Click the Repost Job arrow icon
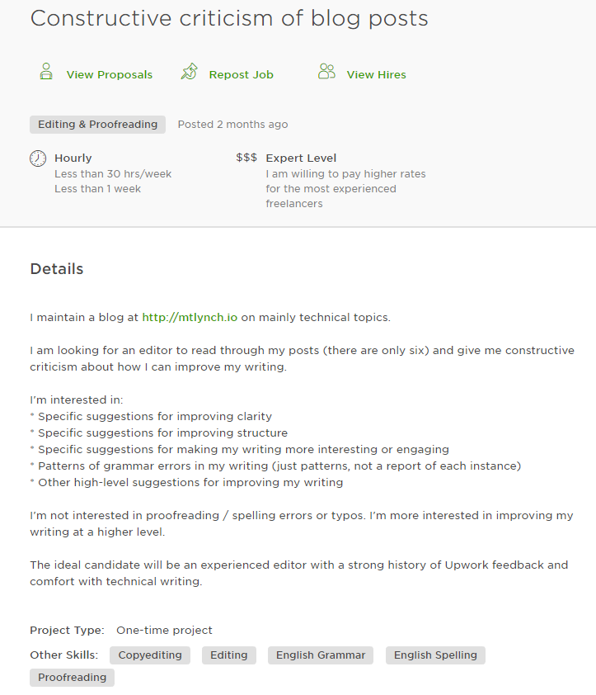The width and height of the screenshot is (596, 695). 190,72
